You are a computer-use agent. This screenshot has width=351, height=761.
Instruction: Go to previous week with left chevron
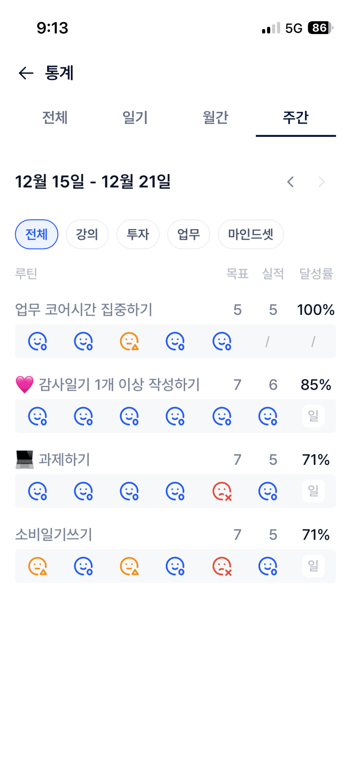pos(290,182)
